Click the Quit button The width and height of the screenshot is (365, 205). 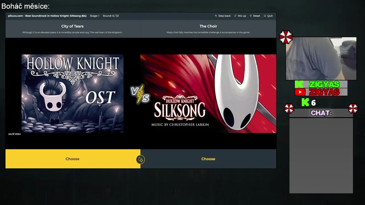(268, 16)
